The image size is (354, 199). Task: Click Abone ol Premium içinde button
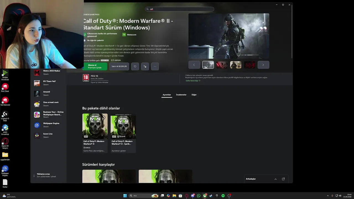click(x=95, y=66)
